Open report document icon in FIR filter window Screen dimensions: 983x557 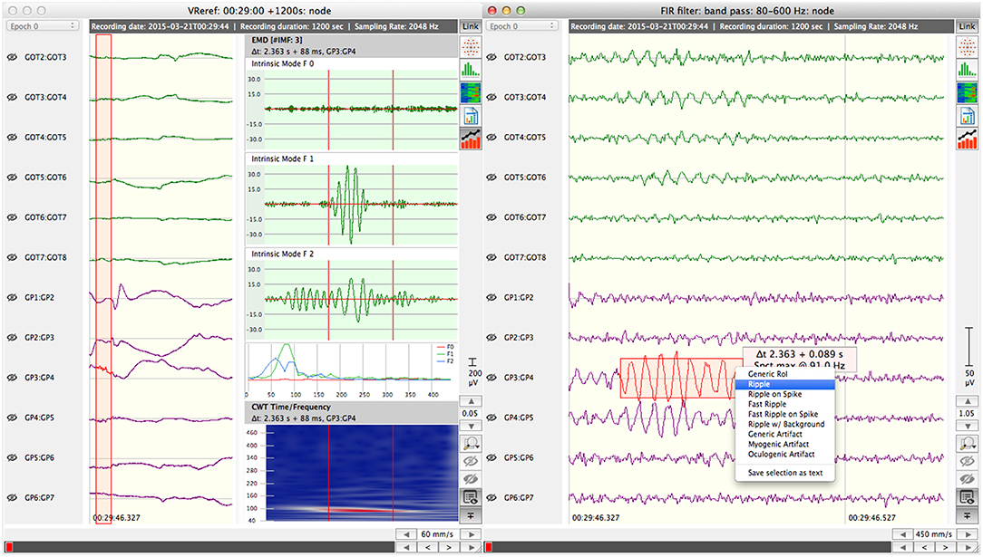click(967, 116)
